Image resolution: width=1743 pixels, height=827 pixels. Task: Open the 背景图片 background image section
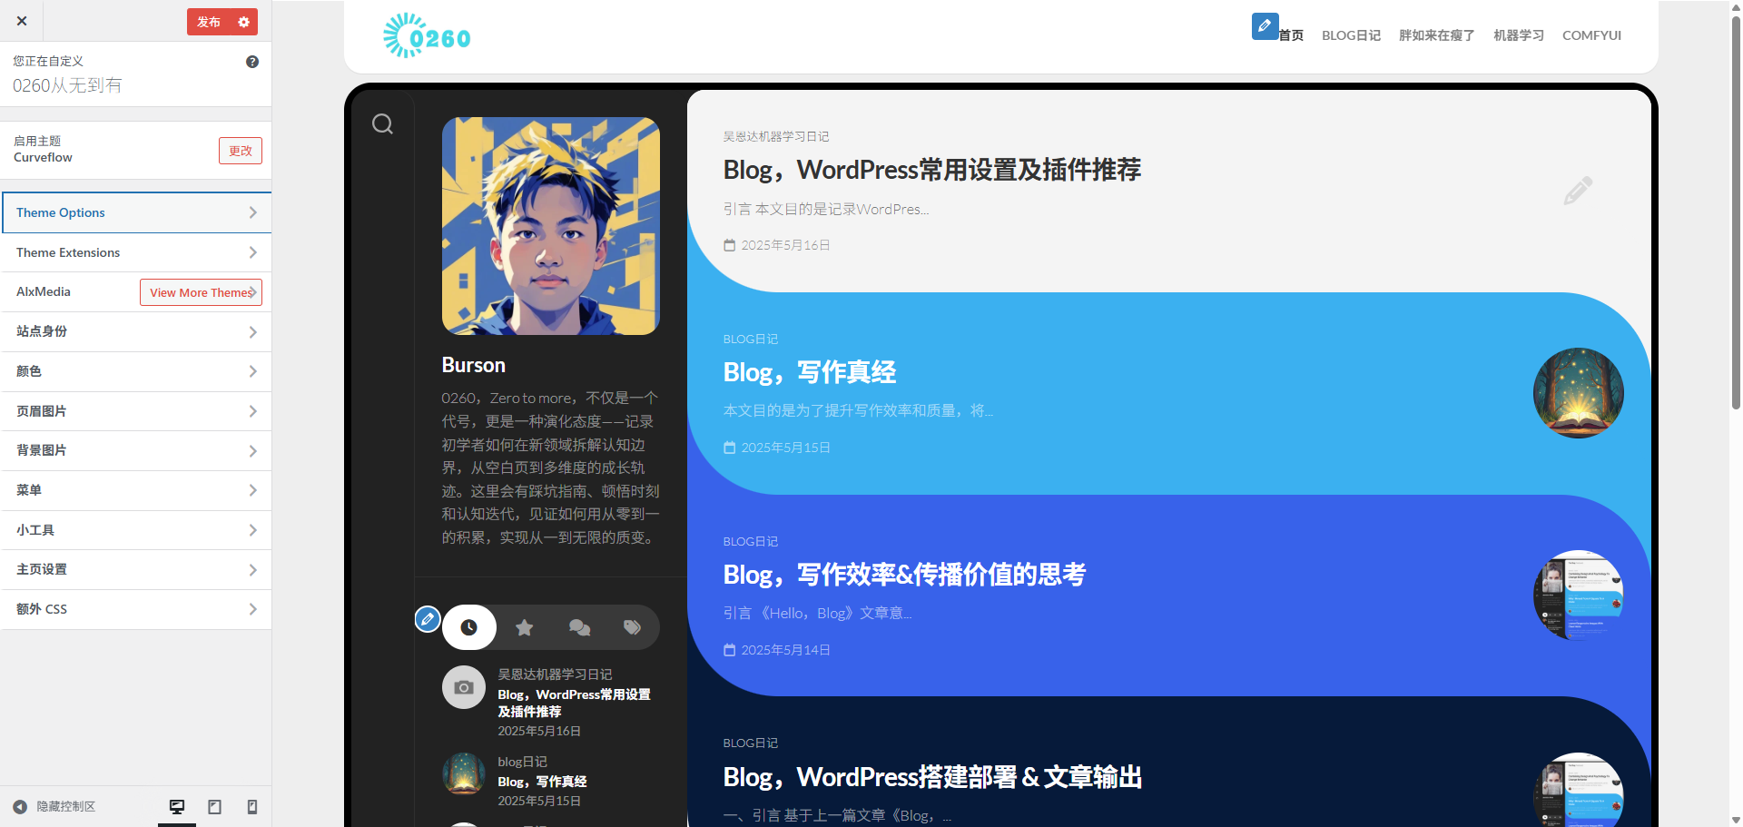[x=136, y=450]
